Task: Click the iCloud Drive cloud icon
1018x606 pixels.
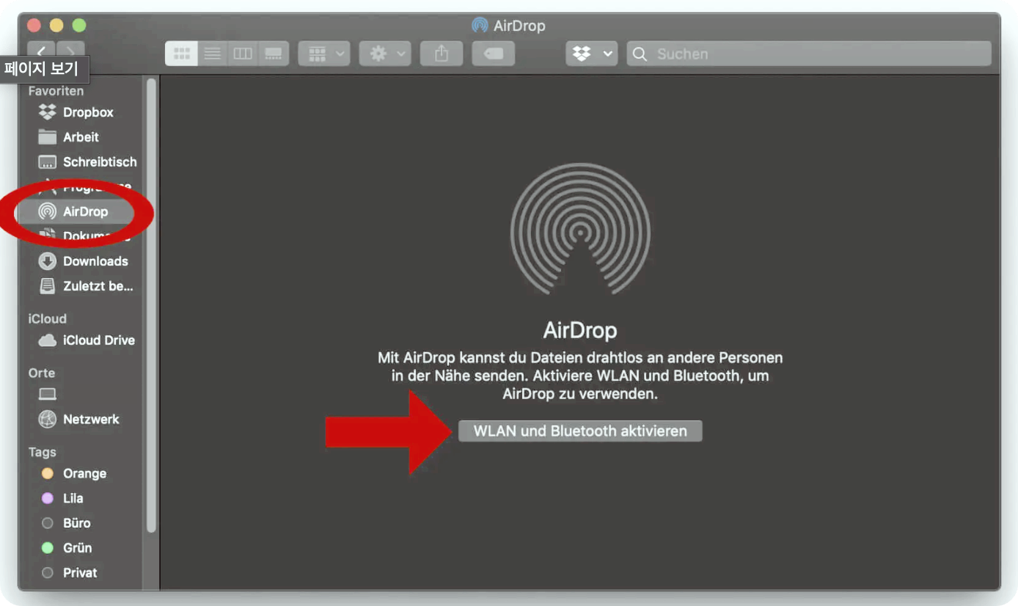Action: (47, 340)
